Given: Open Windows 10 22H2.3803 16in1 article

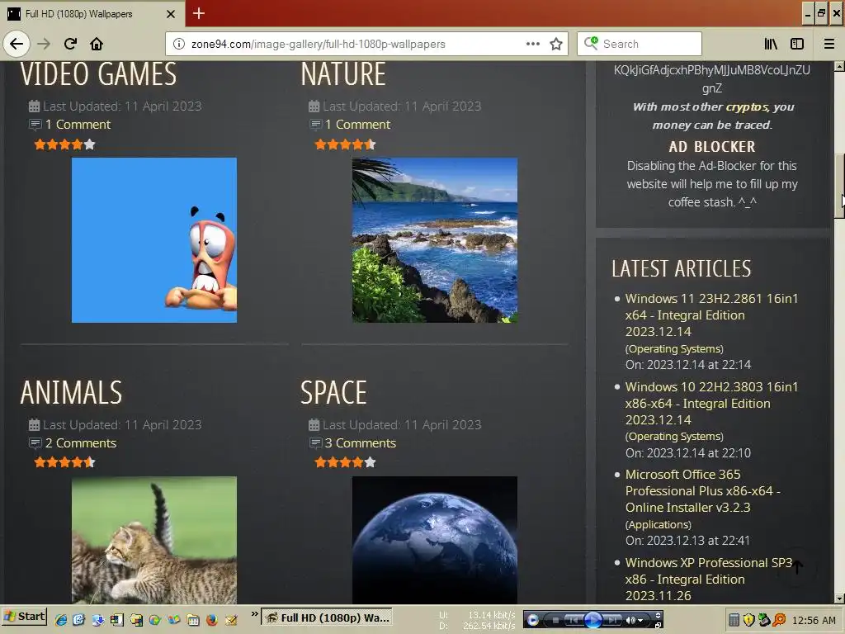Looking at the screenshot, I should [711, 403].
